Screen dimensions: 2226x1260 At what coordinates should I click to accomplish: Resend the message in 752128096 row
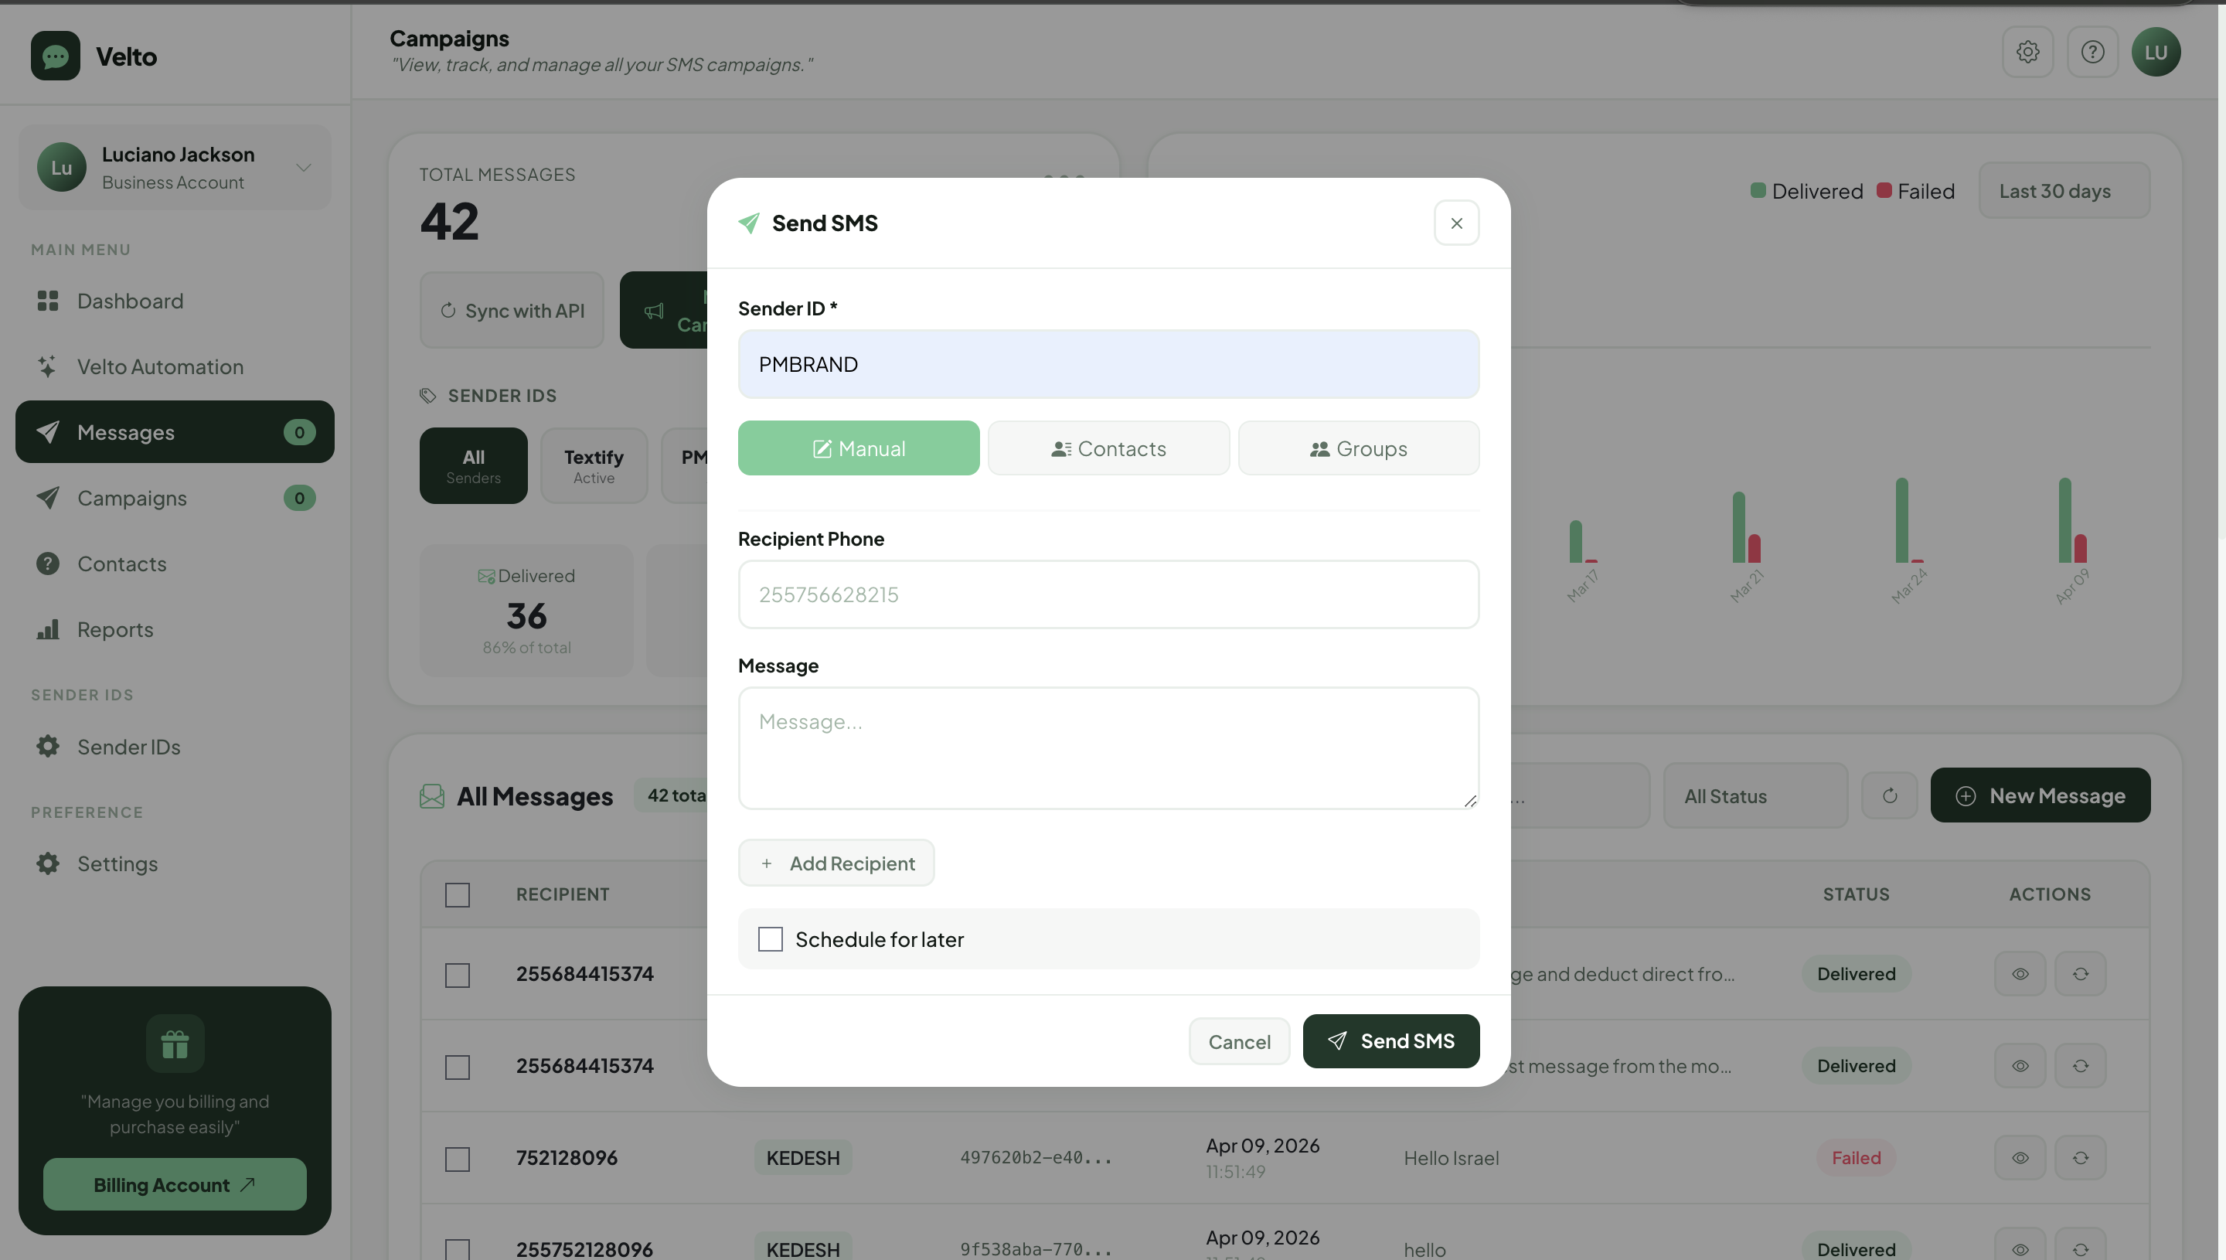pos(2081,1158)
